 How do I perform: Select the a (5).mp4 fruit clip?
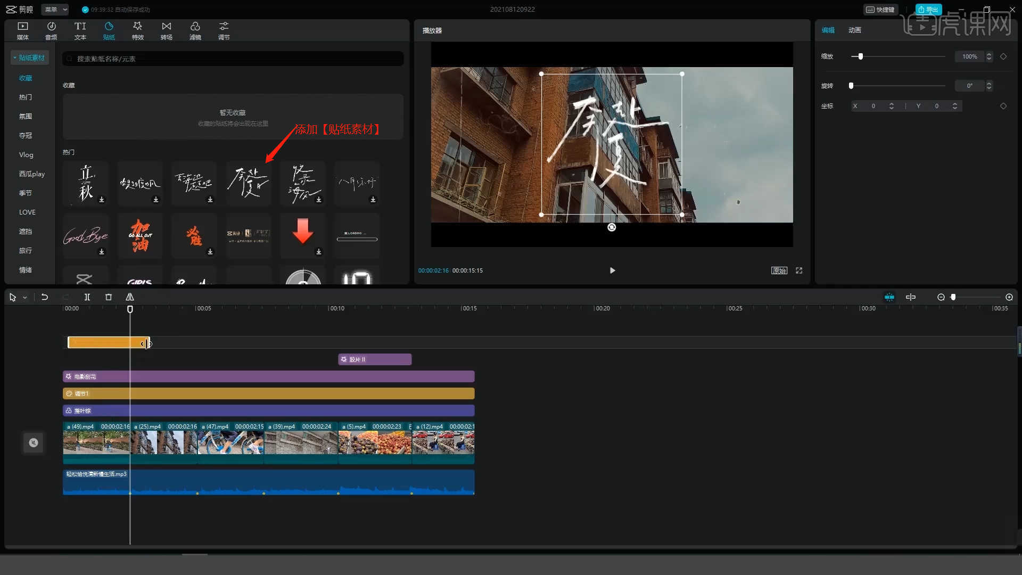point(375,442)
